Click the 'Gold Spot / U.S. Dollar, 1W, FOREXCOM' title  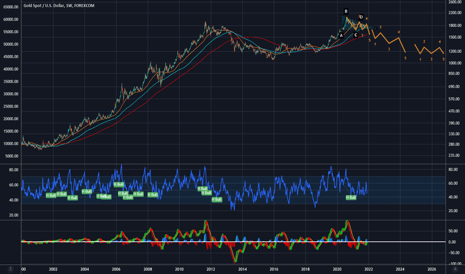[59, 5]
